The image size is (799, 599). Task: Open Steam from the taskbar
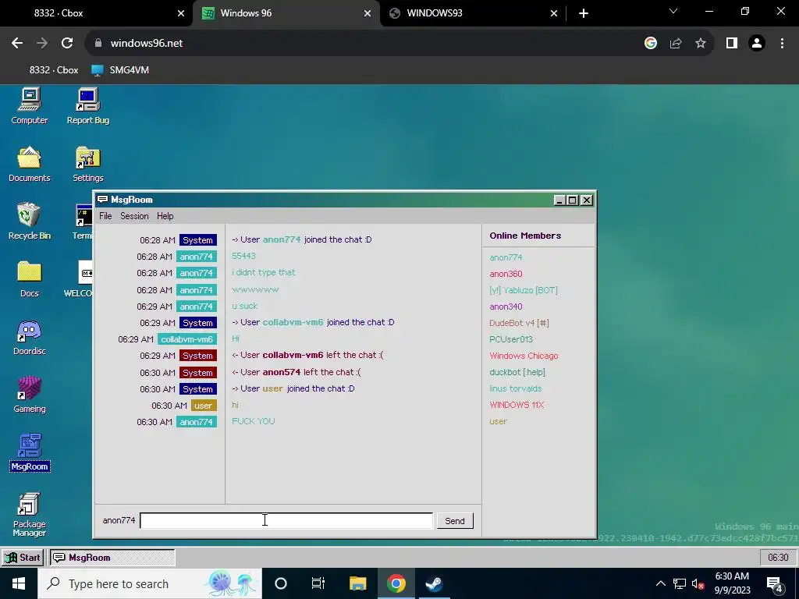tap(434, 583)
